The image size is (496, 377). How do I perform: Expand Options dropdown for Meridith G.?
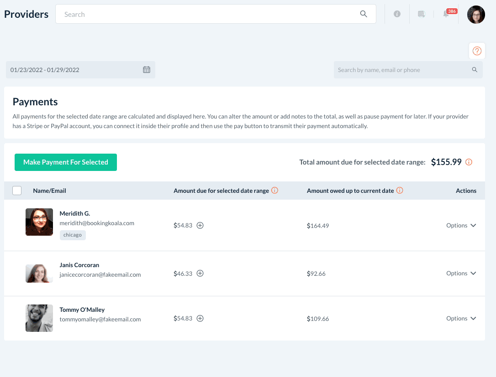pyautogui.click(x=461, y=226)
